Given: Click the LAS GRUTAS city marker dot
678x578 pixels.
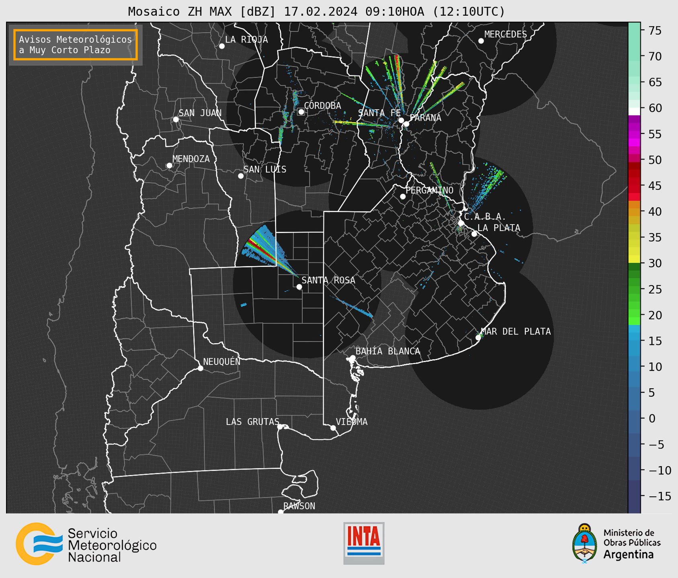Looking at the screenshot, I should 280,427.
